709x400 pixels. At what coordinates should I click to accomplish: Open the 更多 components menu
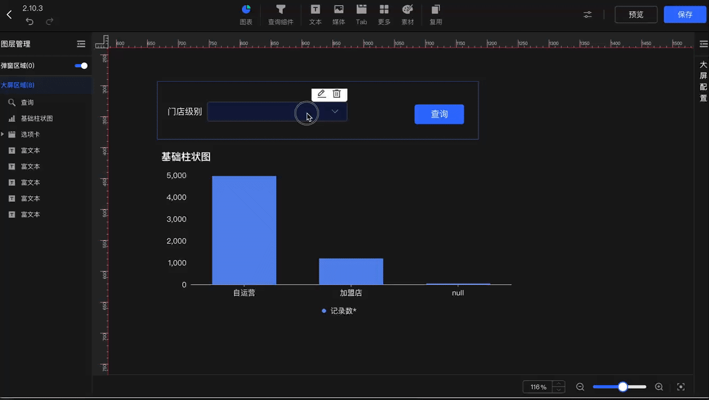[384, 15]
